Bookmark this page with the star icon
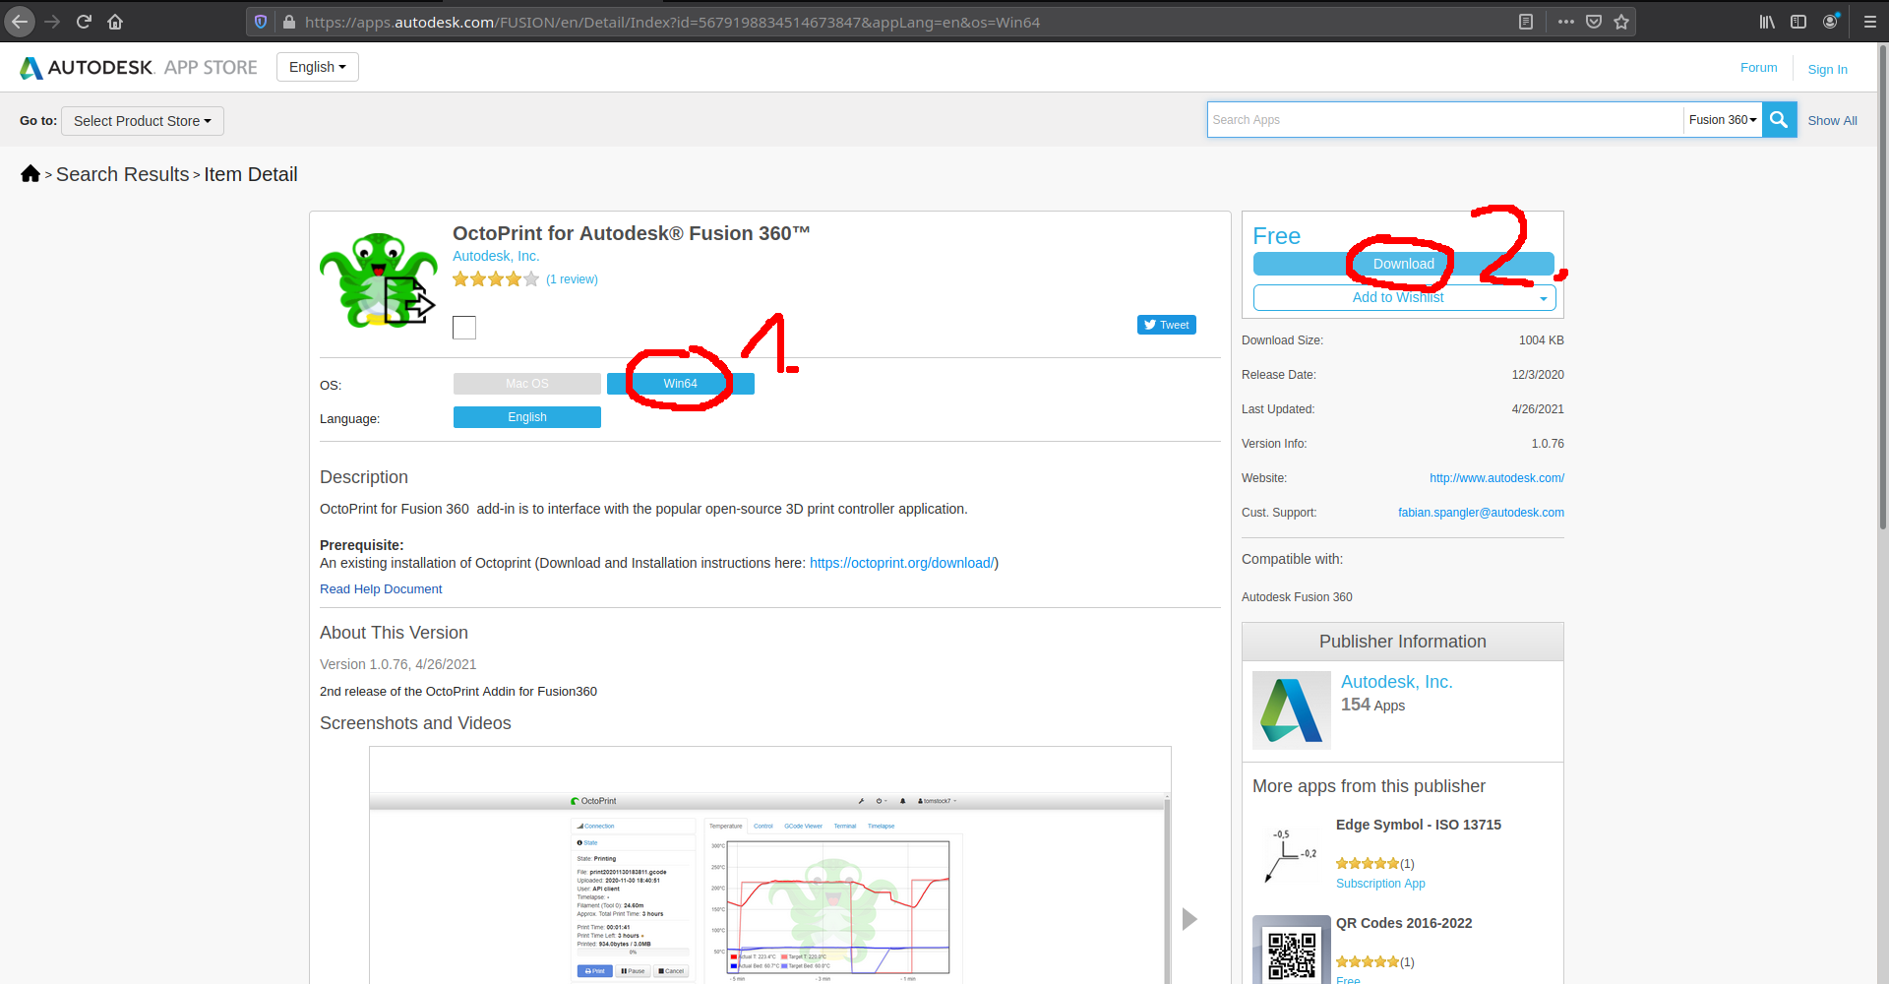This screenshot has height=984, width=1889. (1621, 21)
